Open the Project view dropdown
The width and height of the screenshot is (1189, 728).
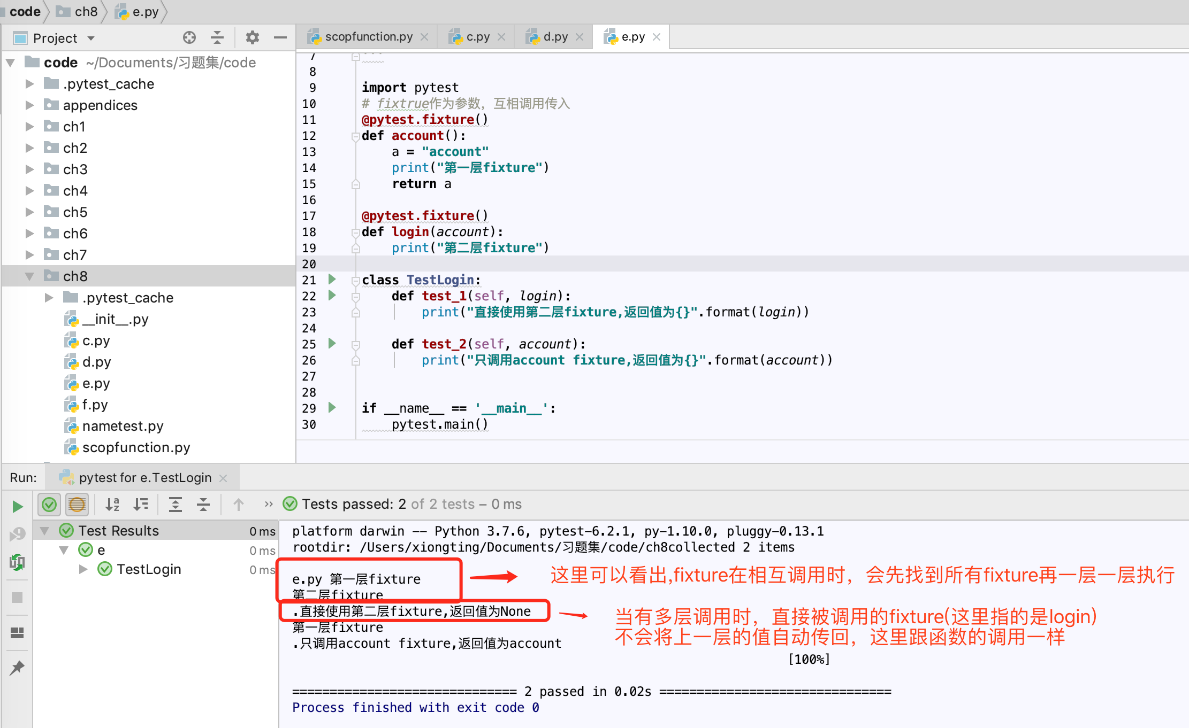pyautogui.click(x=91, y=38)
